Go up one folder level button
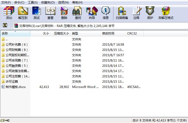The image size is (188, 123). coord(5,25)
